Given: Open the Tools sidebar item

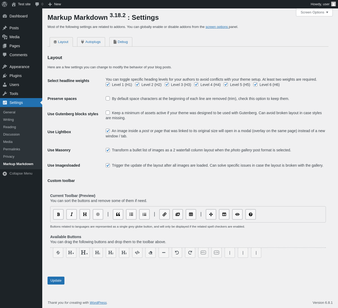Looking at the screenshot, I should click(x=21, y=94).
